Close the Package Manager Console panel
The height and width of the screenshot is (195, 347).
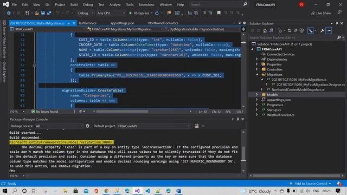click(x=242, y=119)
